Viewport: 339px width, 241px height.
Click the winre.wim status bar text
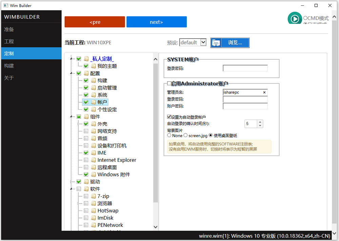[264, 236]
